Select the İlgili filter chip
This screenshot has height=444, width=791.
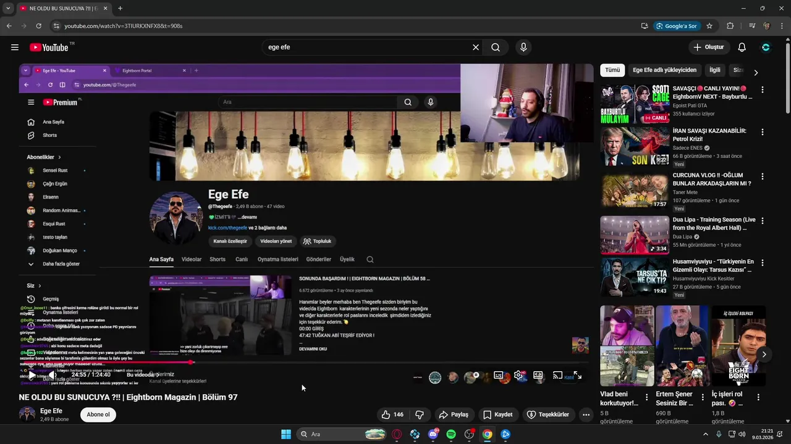[715, 70]
